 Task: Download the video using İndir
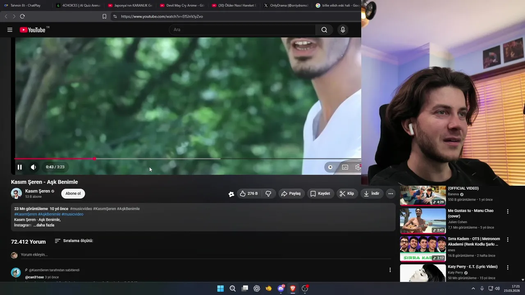(x=372, y=193)
